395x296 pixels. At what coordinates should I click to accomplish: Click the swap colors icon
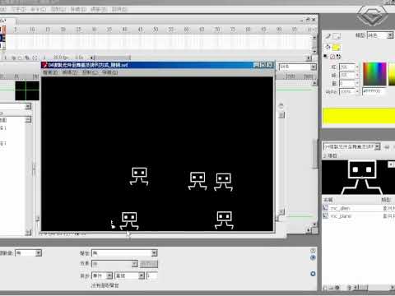338,57
